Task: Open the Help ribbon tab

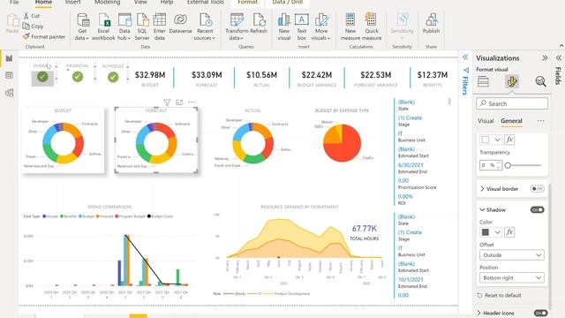Action: pyautogui.click(x=167, y=3)
